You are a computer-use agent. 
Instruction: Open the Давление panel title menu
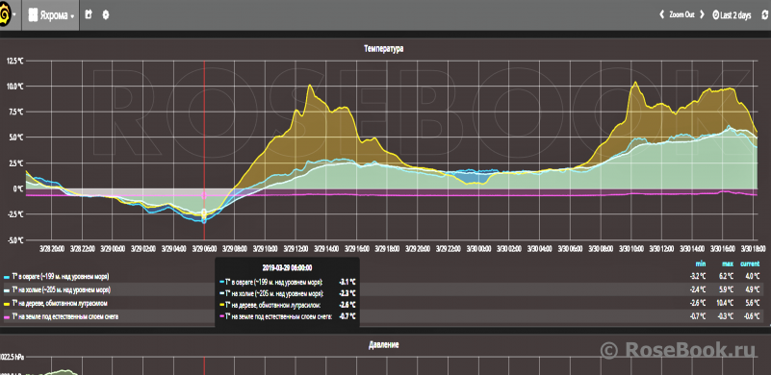click(x=383, y=344)
